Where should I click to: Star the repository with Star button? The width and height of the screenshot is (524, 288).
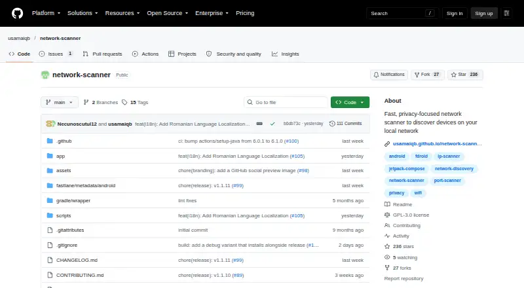point(465,75)
